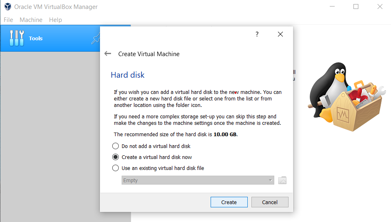Open the Empty disk file dropdown
The height and width of the screenshot is (222, 391).
click(198, 180)
